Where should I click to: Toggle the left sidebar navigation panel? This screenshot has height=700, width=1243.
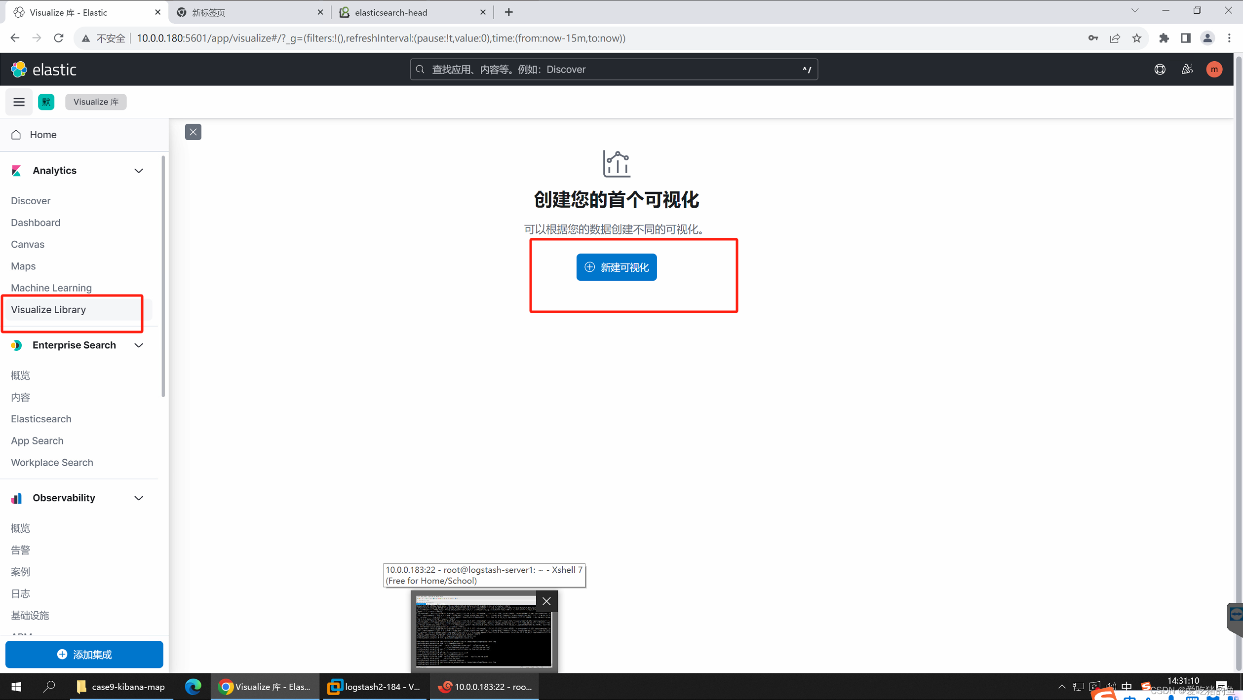pyautogui.click(x=19, y=102)
